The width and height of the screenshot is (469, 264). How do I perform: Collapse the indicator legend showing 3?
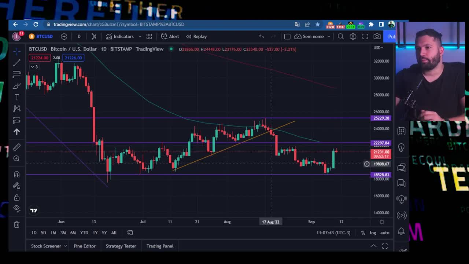(34, 67)
